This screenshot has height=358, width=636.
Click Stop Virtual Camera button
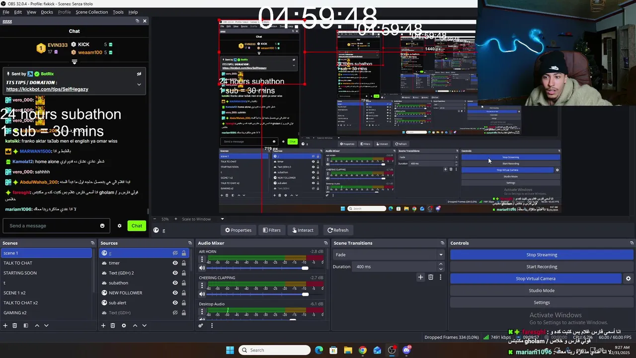(536, 278)
